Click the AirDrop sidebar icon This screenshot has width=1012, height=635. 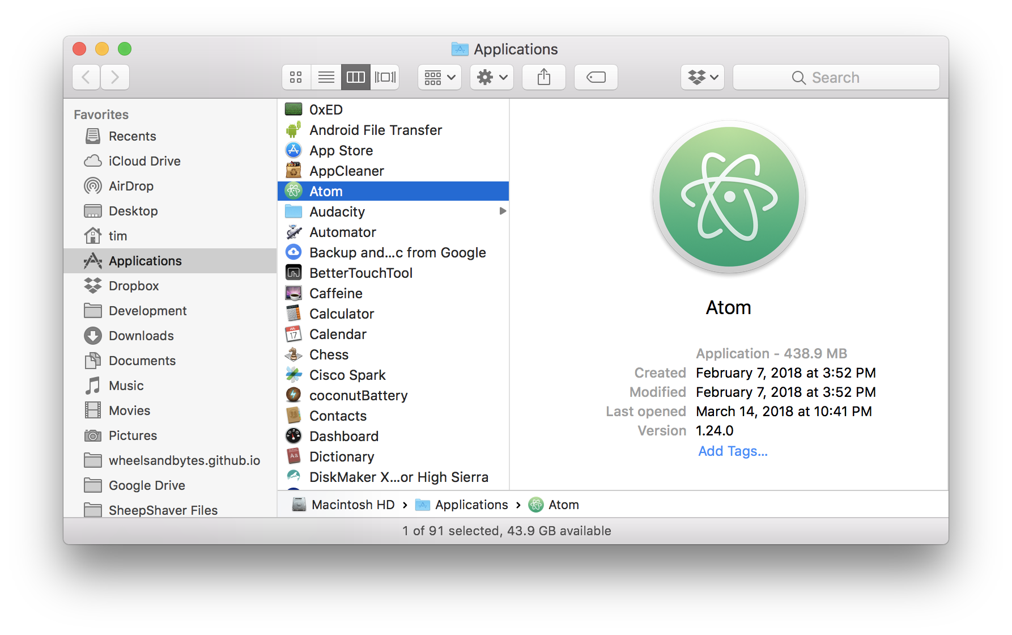92,186
